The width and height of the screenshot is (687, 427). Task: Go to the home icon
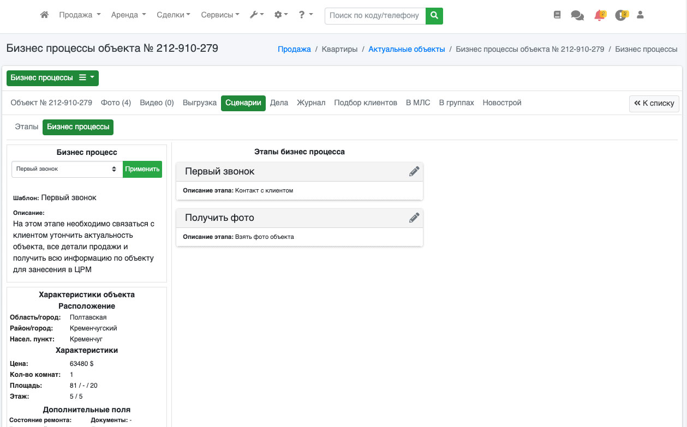[45, 15]
